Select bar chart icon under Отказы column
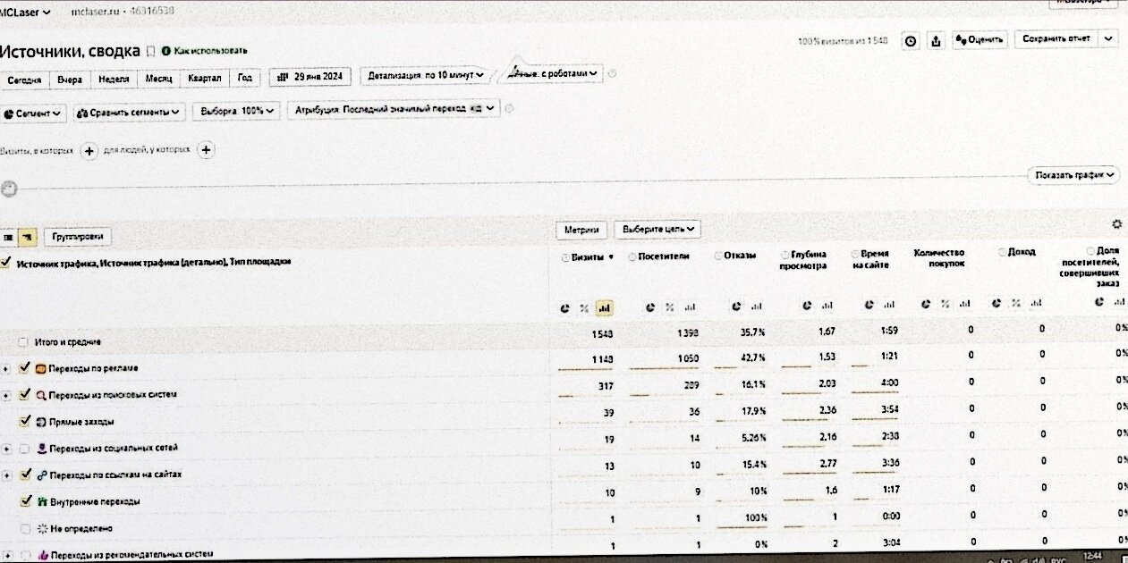The width and height of the screenshot is (1128, 563). (759, 306)
